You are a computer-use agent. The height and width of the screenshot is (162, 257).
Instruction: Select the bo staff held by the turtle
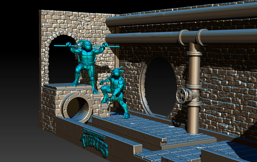coord(87,46)
